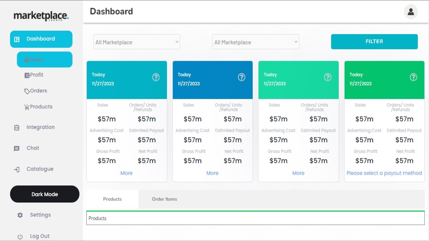
Task: Click help icon on dark blue card
Action: [242, 77]
